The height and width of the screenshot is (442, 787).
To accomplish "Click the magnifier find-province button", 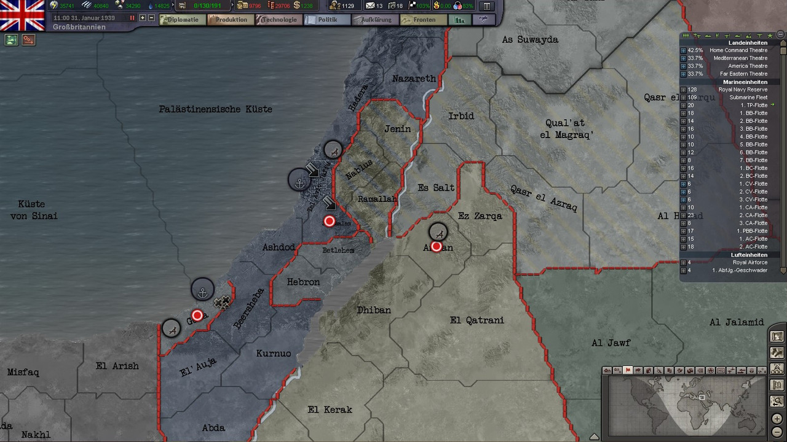I will tap(777, 402).
